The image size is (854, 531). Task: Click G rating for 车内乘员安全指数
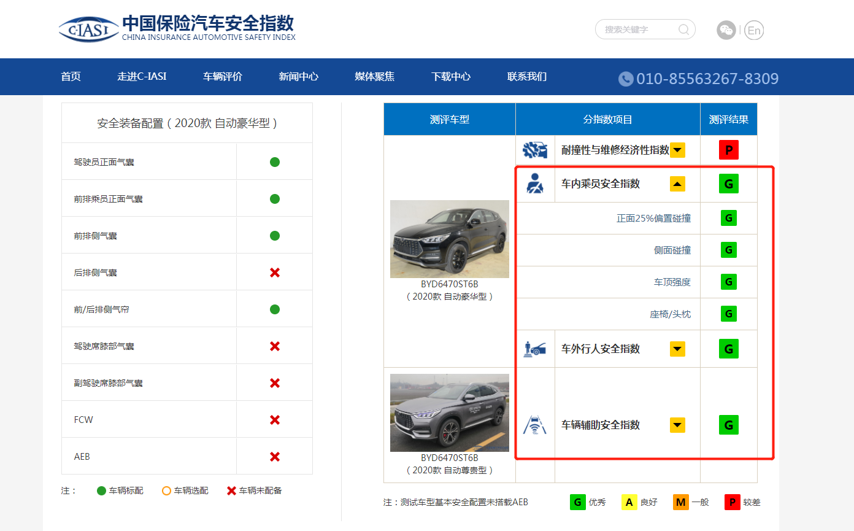(729, 184)
